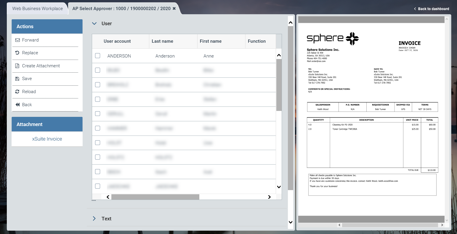Click the Create Attachment PDF icon
Image resolution: width=457 pixels, height=234 pixels.
pos(17,66)
